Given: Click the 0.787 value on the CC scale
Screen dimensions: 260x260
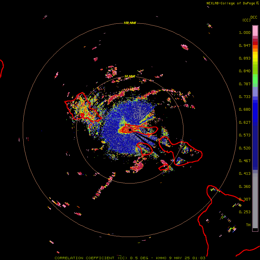Looking at the screenshot, I should click(x=245, y=84).
